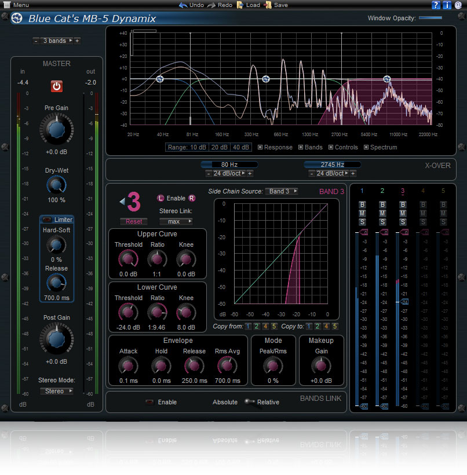Open the Menu at top left

pos(16,5)
